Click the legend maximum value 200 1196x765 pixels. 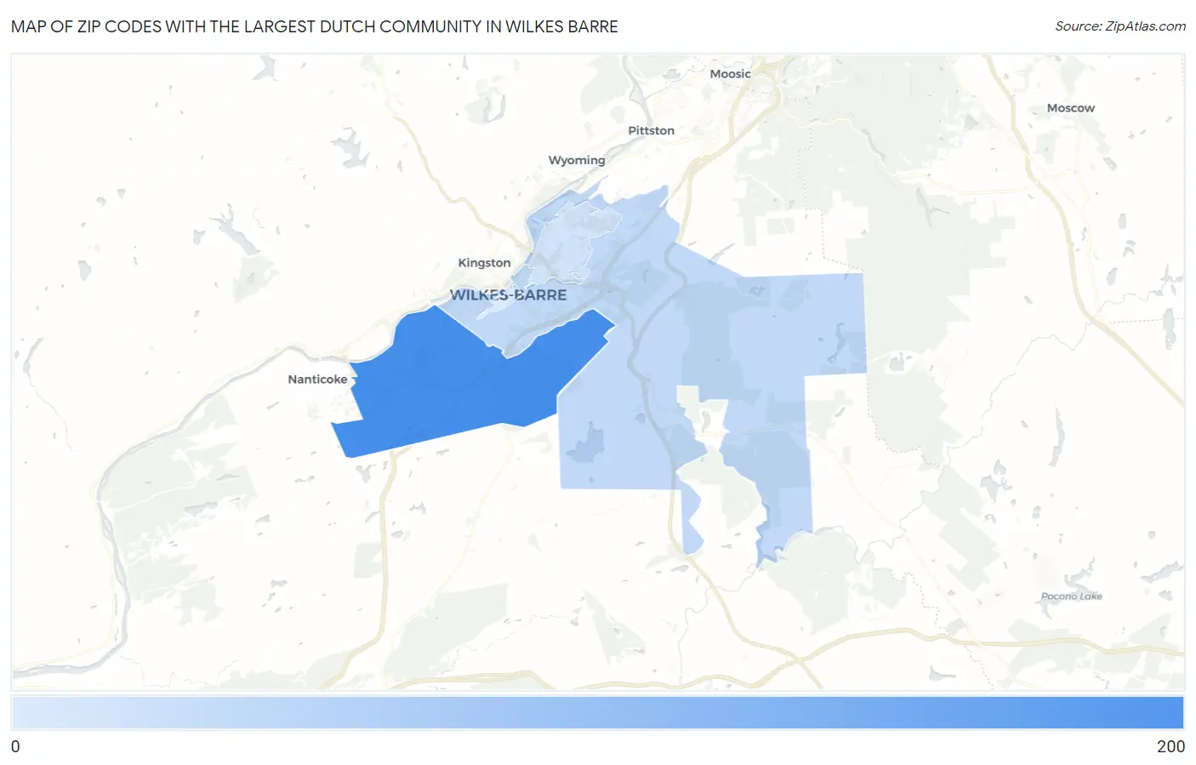point(1170,746)
